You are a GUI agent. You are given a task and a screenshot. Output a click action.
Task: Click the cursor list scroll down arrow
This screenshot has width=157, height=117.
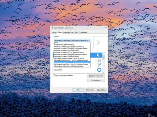coord(104,72)
